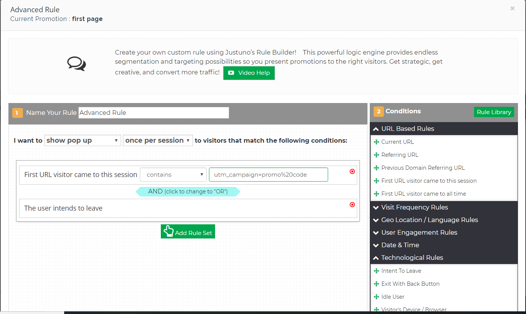Toggle AND operator to OR
The height and width of the screenshot is (314, 526).
(188, 192)
